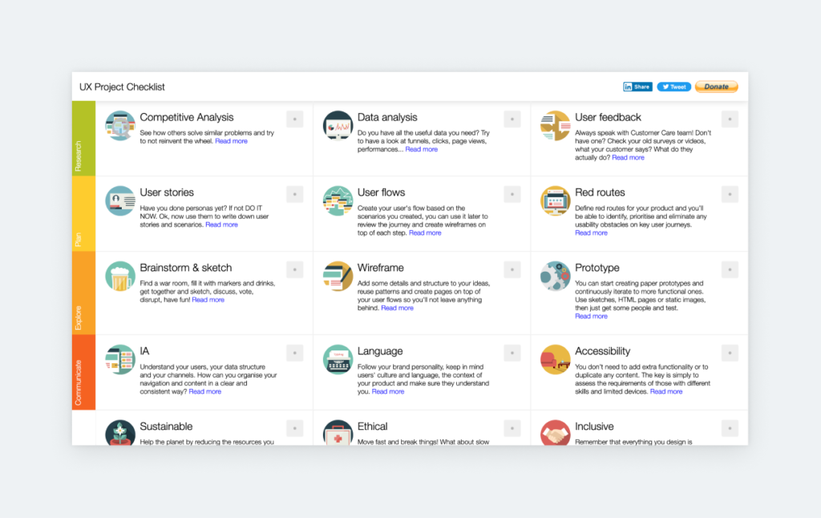This screenshot has height=518, width=821.
Task: Toggle the Accessibility checkbox
Action: 730,353
